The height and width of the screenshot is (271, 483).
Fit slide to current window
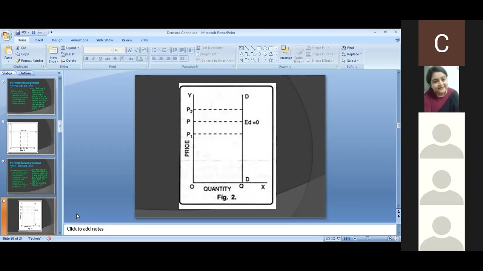397,239
